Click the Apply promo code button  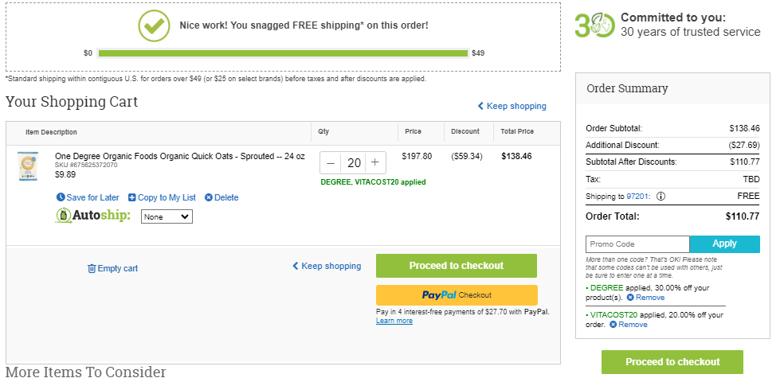(x=724, y=244)
